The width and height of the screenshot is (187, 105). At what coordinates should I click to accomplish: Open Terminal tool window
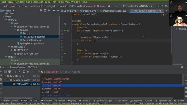(x=84, y=101)
